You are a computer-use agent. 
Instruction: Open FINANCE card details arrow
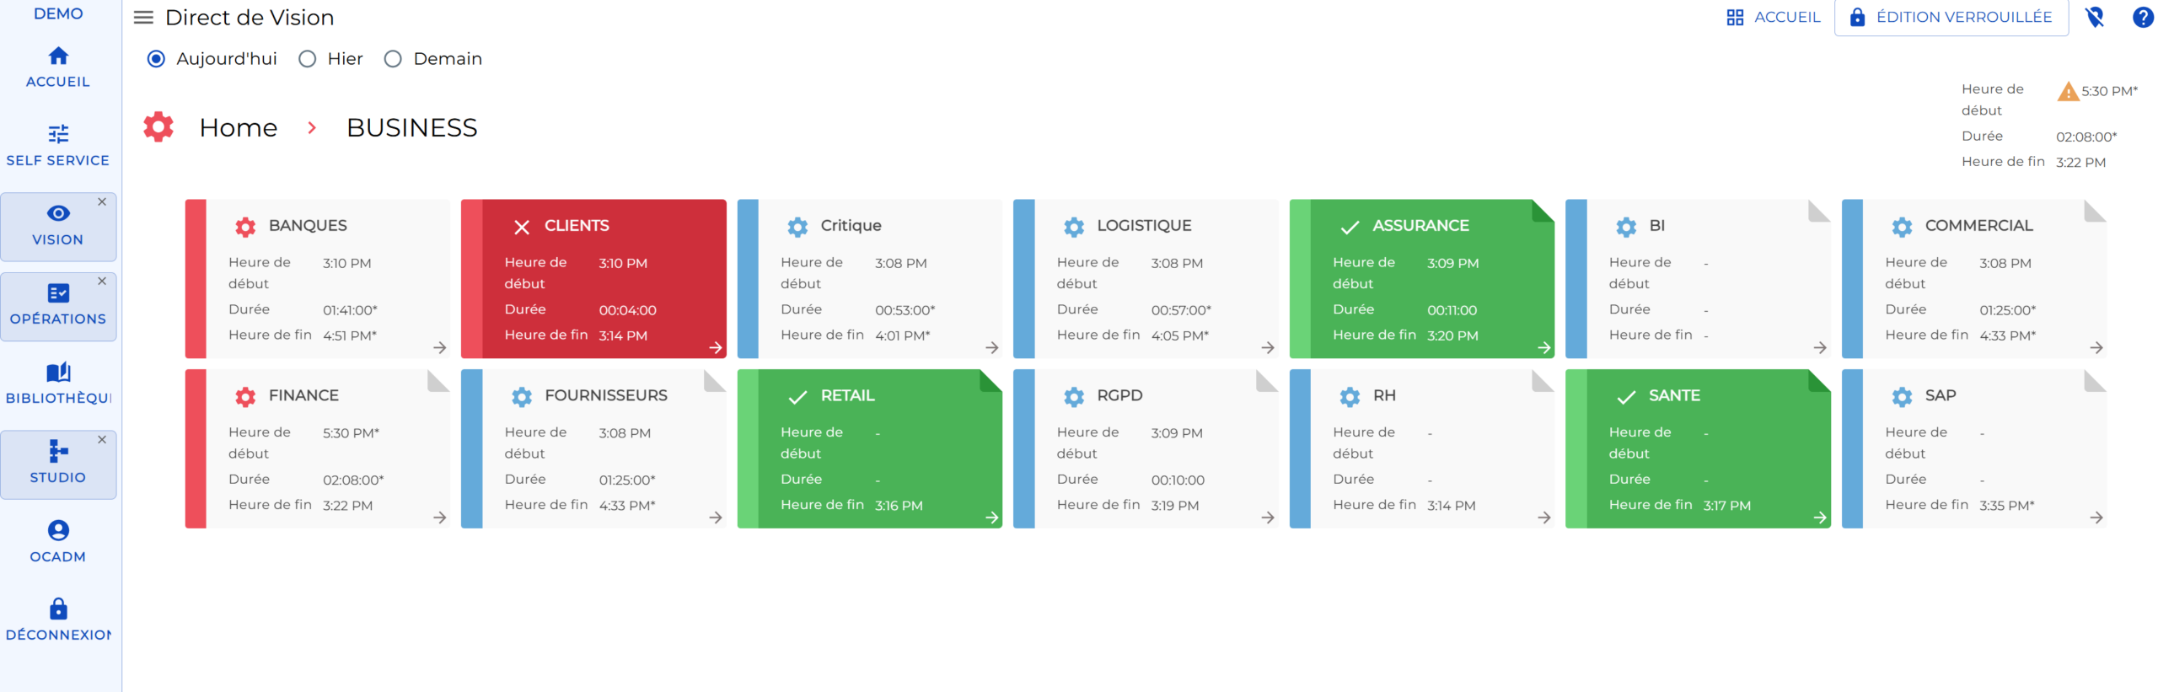click(x=440, y=518)
